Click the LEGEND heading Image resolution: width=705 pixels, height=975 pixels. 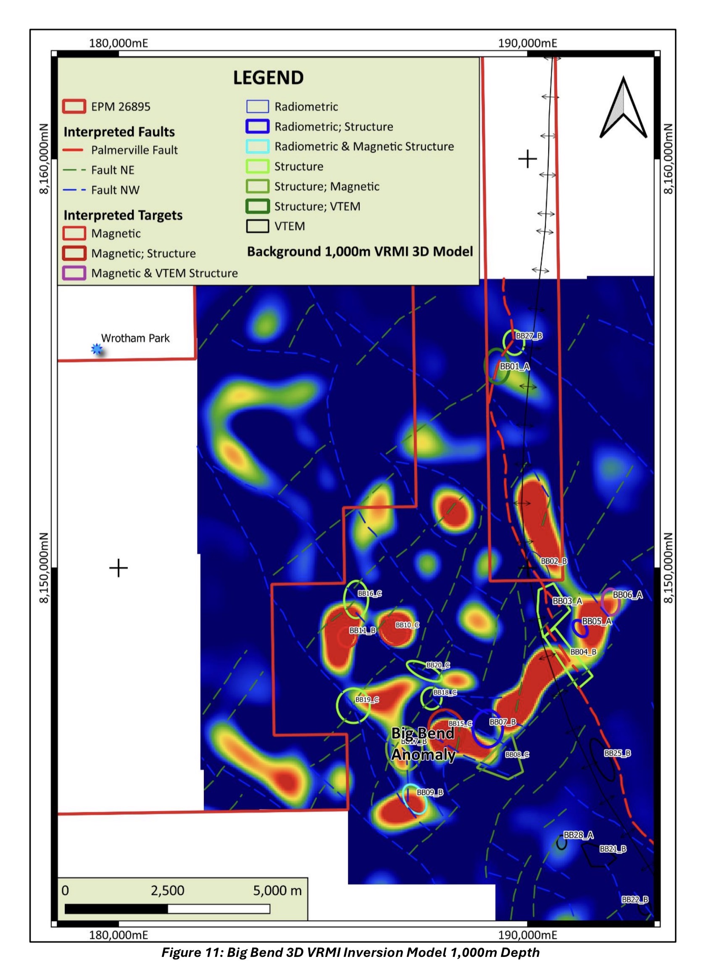pyautogui.click(x=268, y=78)
